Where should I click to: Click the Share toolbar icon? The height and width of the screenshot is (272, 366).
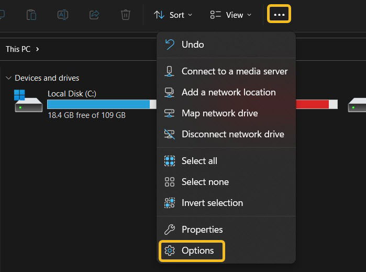[94, 15]
